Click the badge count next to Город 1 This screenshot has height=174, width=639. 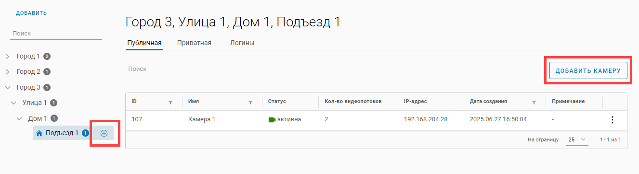47,56
